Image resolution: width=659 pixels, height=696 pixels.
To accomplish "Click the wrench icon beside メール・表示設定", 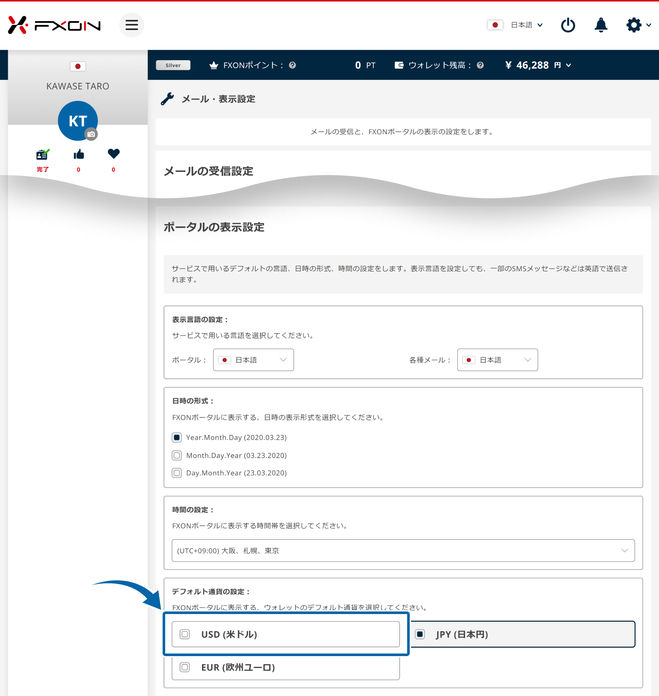I will pos(167,99).
